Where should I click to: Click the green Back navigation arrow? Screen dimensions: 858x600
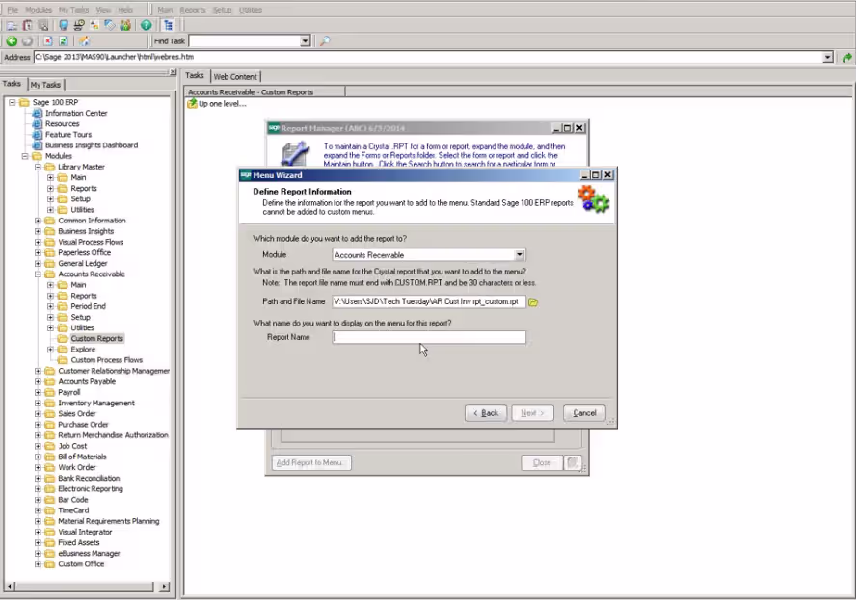[12, 41]
